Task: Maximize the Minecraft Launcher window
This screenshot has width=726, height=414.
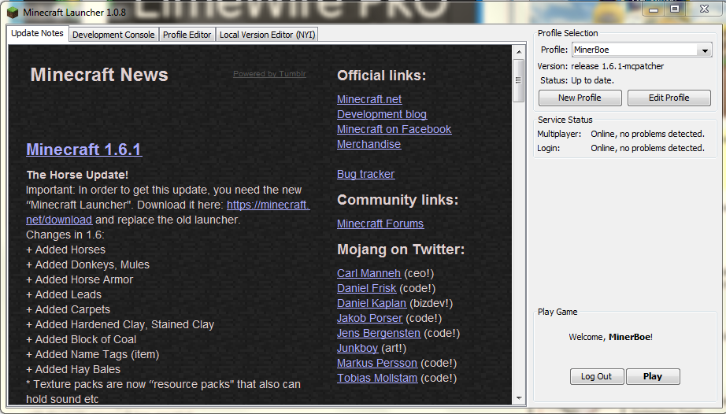Action: 675,9
